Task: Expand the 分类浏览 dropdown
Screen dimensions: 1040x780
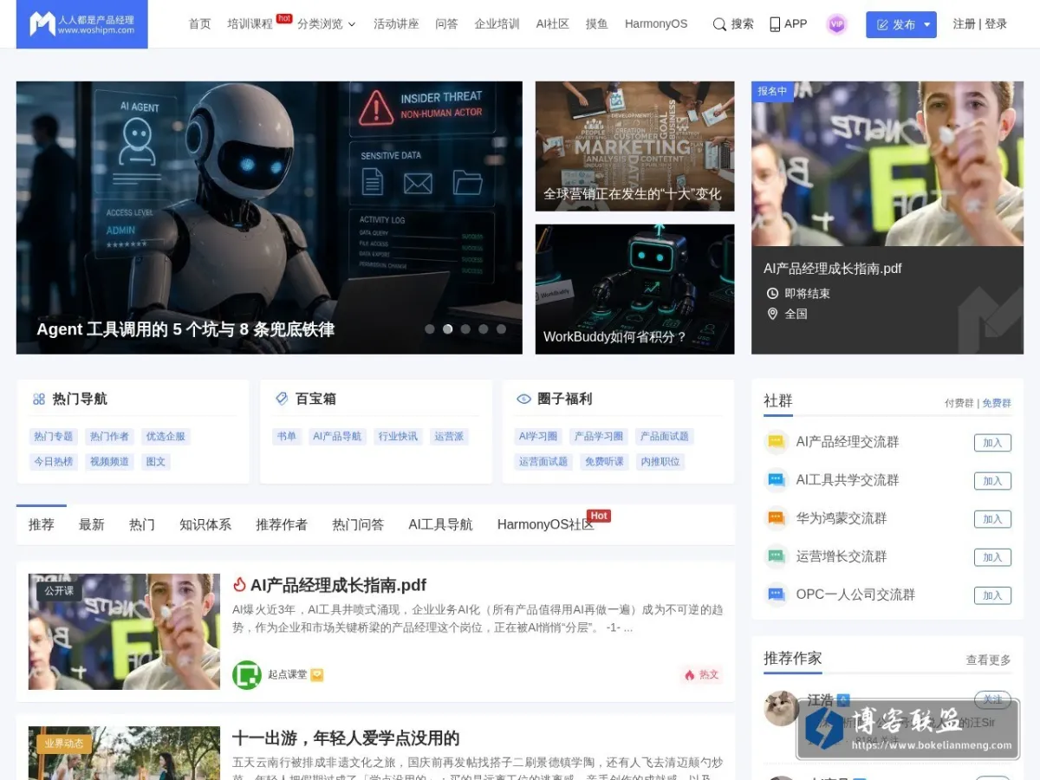Action: coord(327,24)
